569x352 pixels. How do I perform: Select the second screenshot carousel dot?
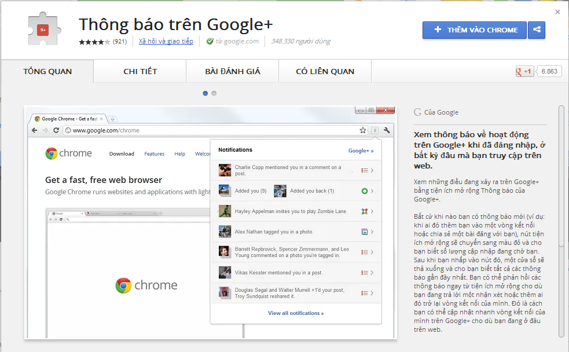click(x=214, y=93)
